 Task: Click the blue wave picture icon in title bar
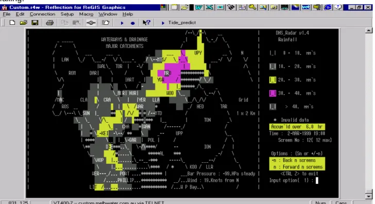click(295, 7)
